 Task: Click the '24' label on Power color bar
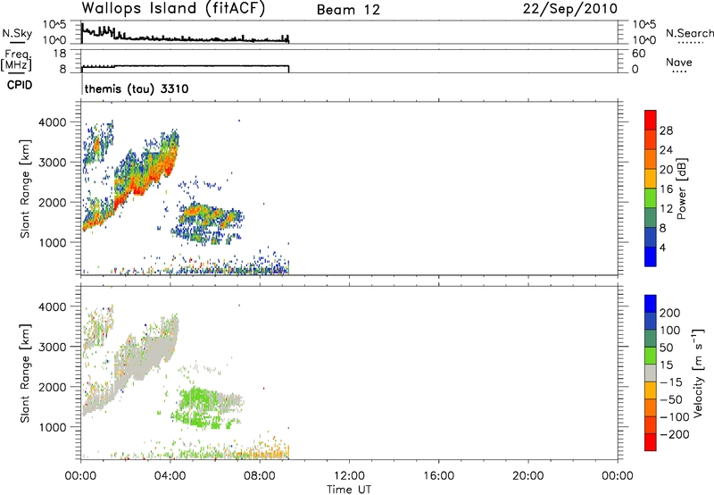point(666,150)
